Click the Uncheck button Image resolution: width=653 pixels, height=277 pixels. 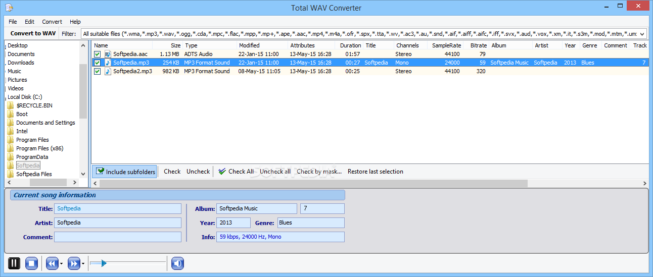[198, 172]
